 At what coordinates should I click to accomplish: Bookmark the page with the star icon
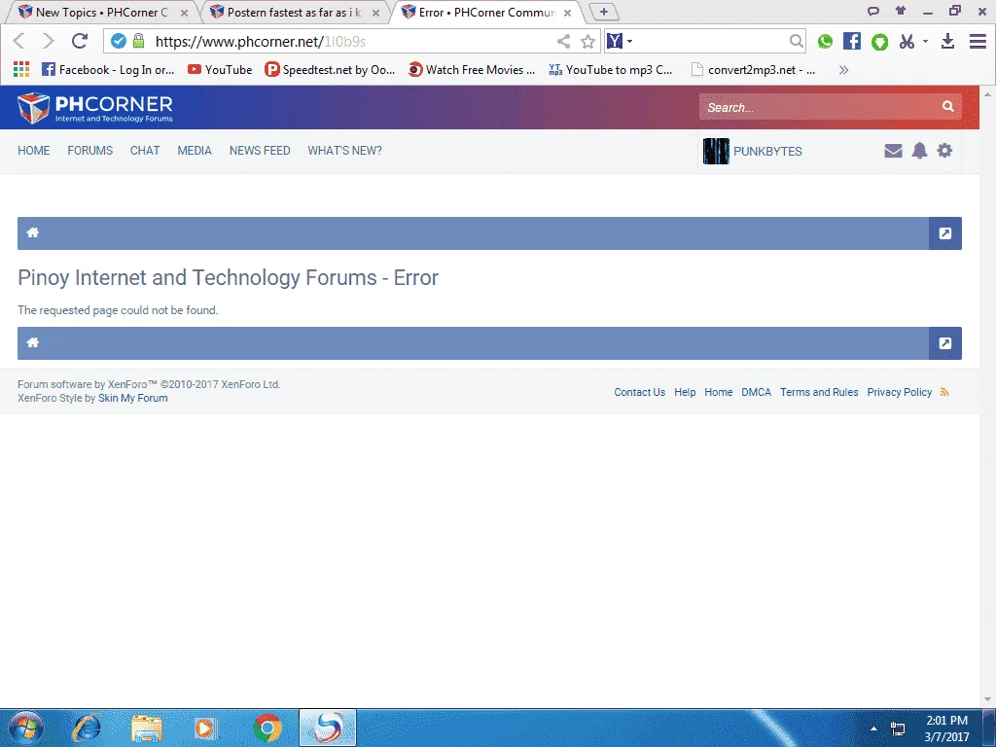[588, 42]
